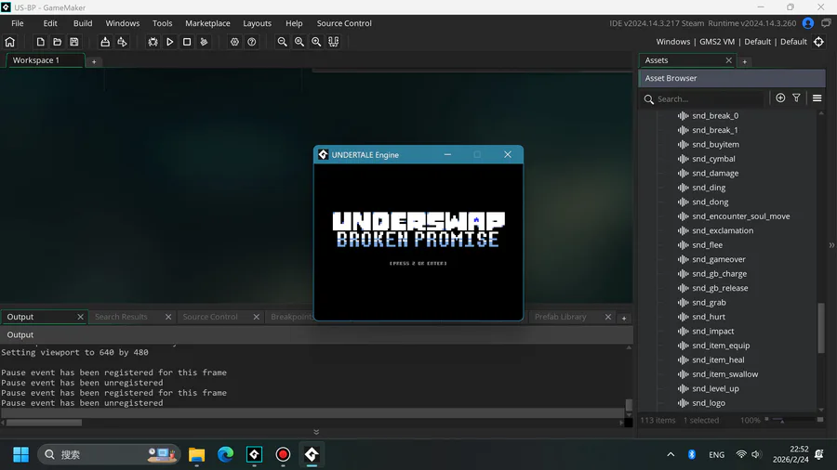The width and height of the screenshot is (837, 470).
Task: Open the Marketplace menu
Action: pos(207,23)
